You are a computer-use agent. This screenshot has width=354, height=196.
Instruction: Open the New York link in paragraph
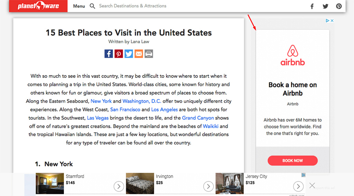tap(101, 101)
